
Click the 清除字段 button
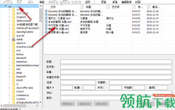101,104
